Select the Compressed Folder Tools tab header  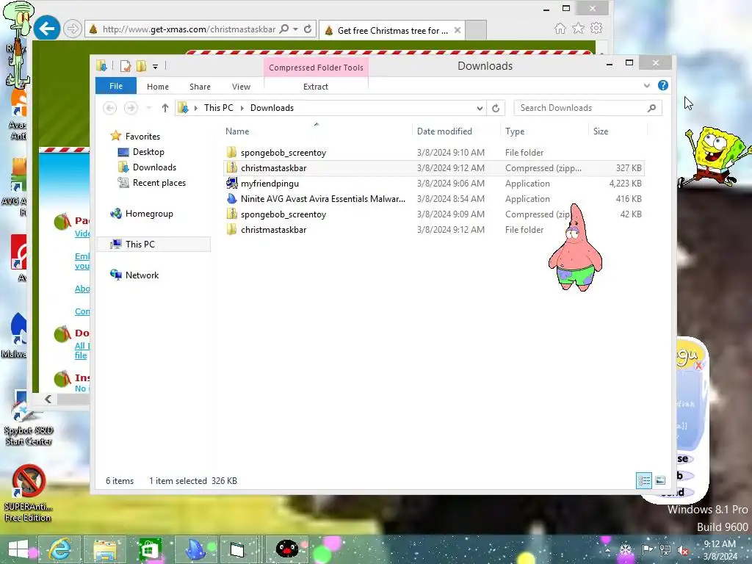click(316, 68)
